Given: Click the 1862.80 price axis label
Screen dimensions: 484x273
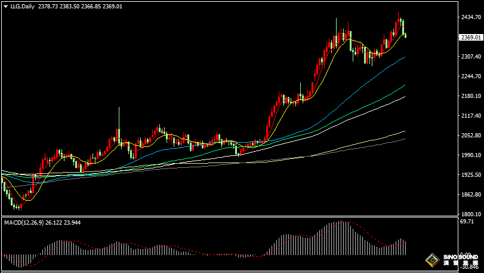Looking at the screenshot, I should click(471, 195).
